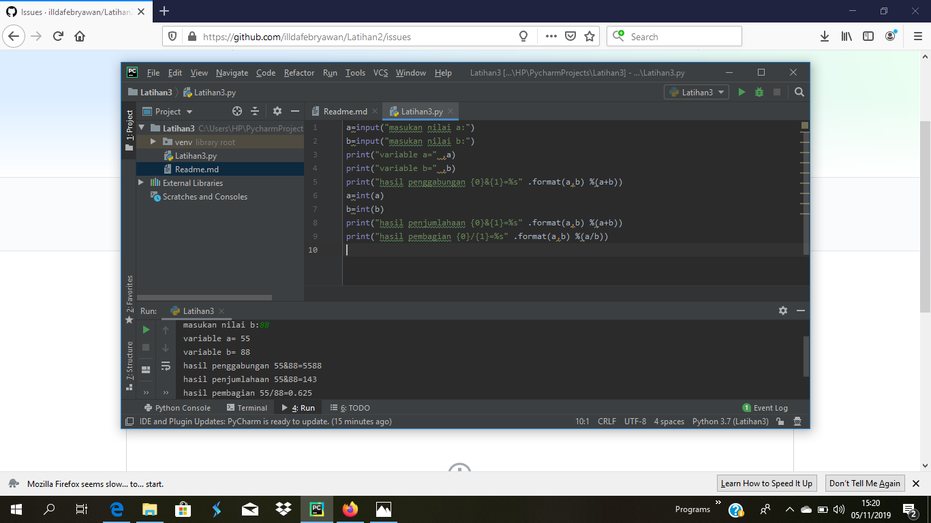The width and height of the screenshot is (931, 523).
Task: Open the Tools menu
Action: tap(355, 73)
